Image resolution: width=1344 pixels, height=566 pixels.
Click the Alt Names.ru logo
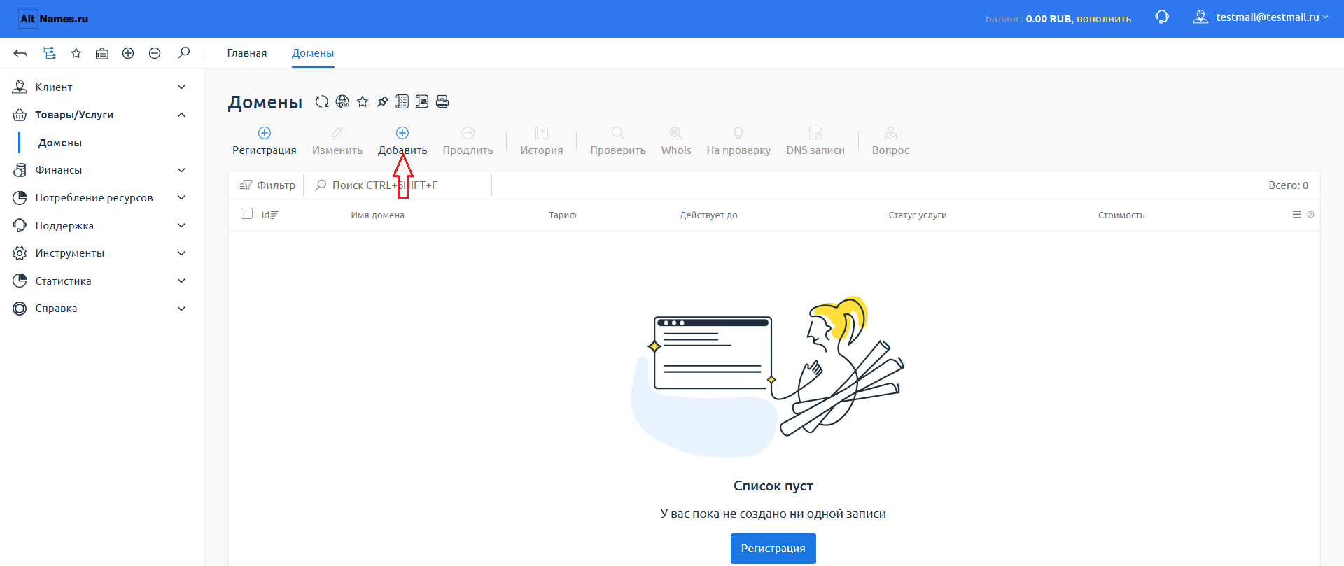click(x=54, y=19)
